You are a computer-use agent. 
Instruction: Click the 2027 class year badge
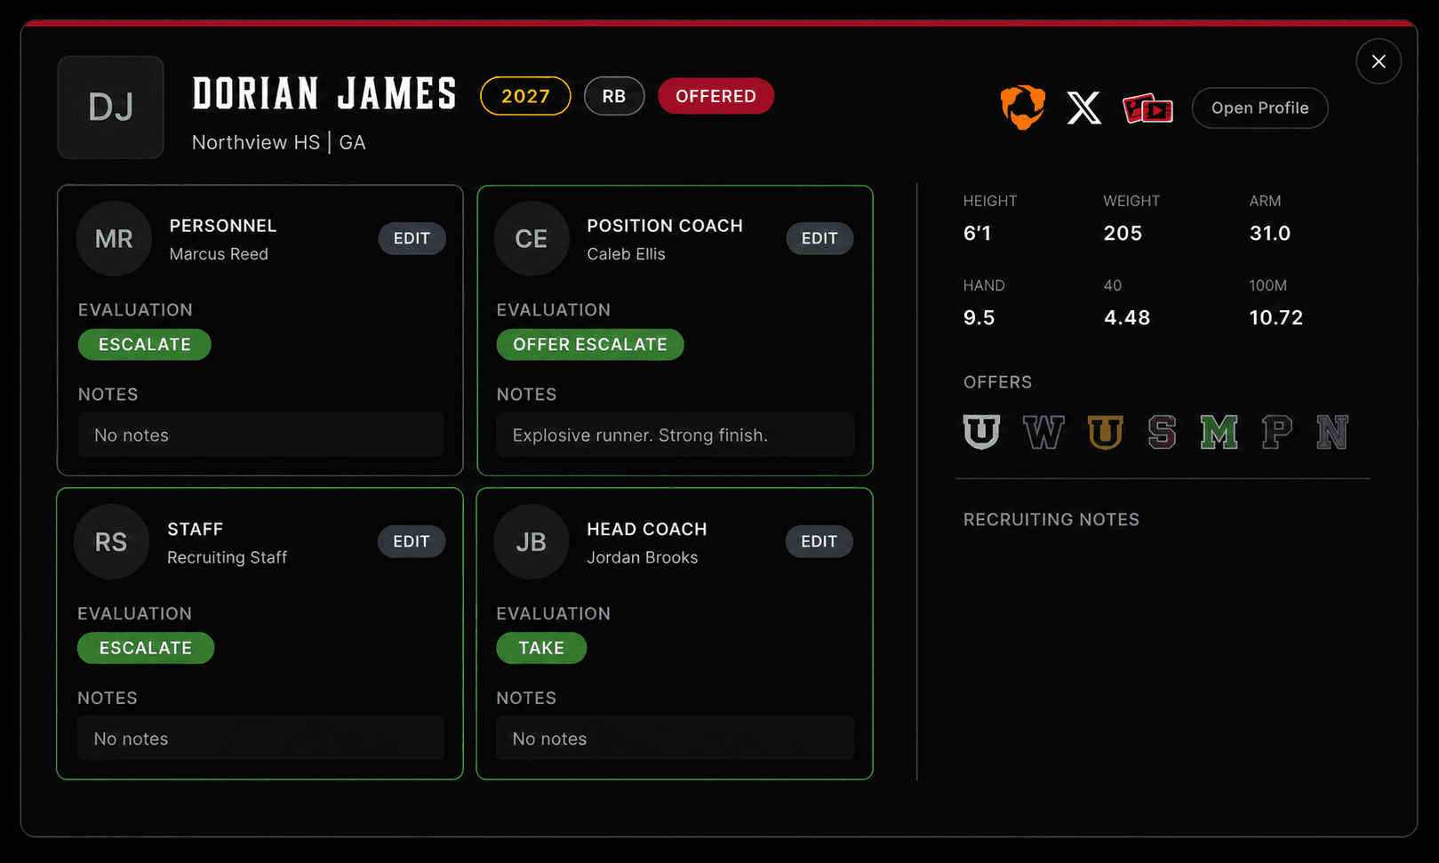point(525,96)
